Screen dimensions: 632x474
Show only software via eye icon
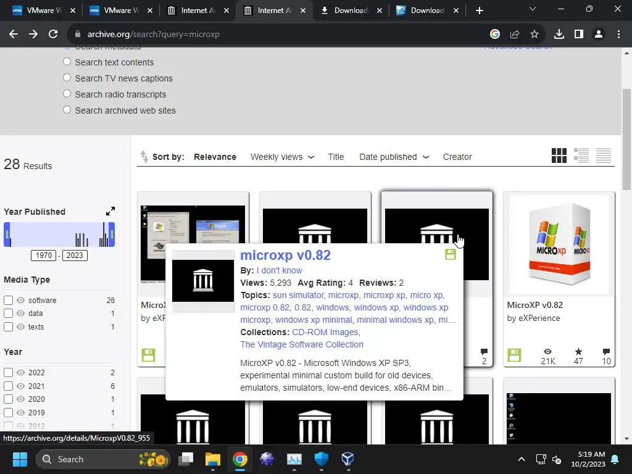[x=20, y=301]
